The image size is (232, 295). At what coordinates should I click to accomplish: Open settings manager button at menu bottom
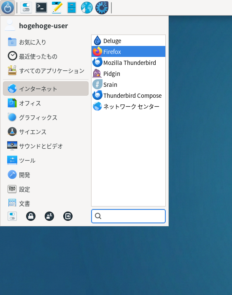pyautogui.click(x=12, y=216)
